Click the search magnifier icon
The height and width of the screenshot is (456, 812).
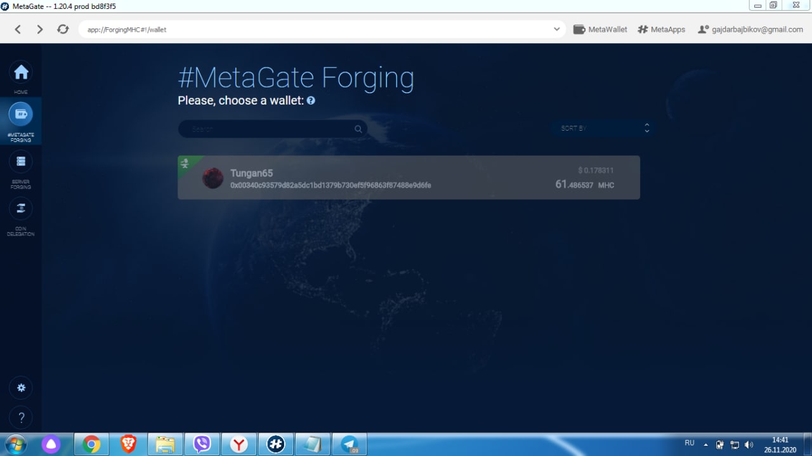tap(358, 129)
